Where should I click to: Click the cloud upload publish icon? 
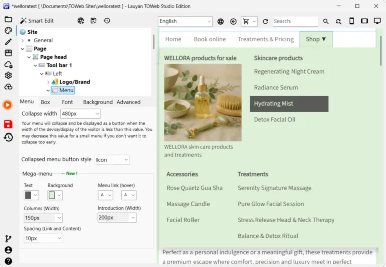8,87
